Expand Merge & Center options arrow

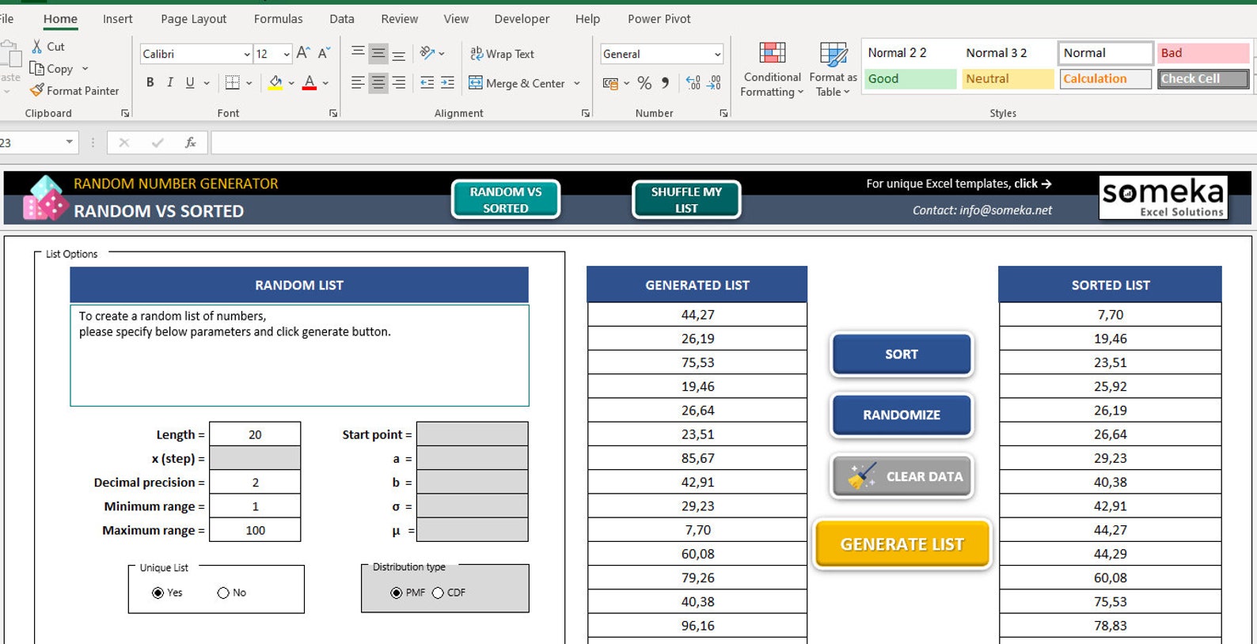(x=577, y=83)
